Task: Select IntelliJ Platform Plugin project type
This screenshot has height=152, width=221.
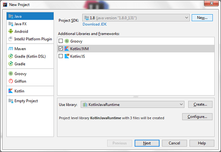Action: pos(30,39)
